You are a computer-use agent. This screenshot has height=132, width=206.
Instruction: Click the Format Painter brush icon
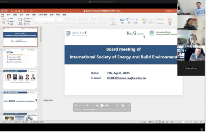click(8, 24)
